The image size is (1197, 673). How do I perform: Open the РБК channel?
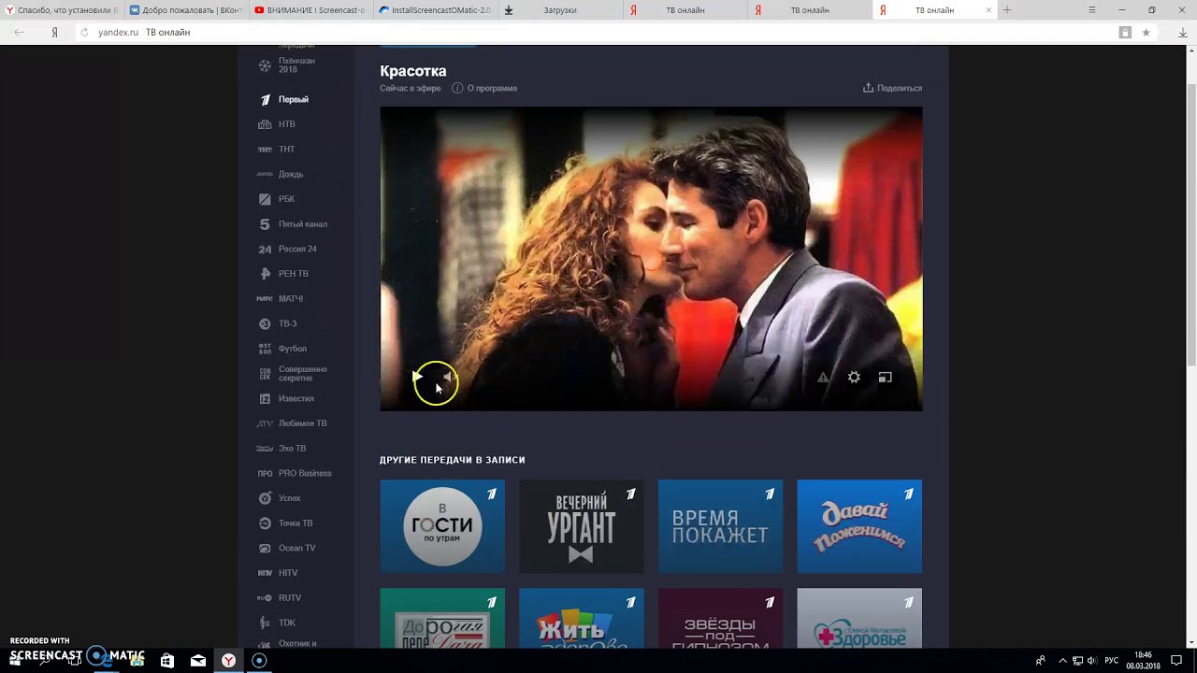click(x=278, y=199)
